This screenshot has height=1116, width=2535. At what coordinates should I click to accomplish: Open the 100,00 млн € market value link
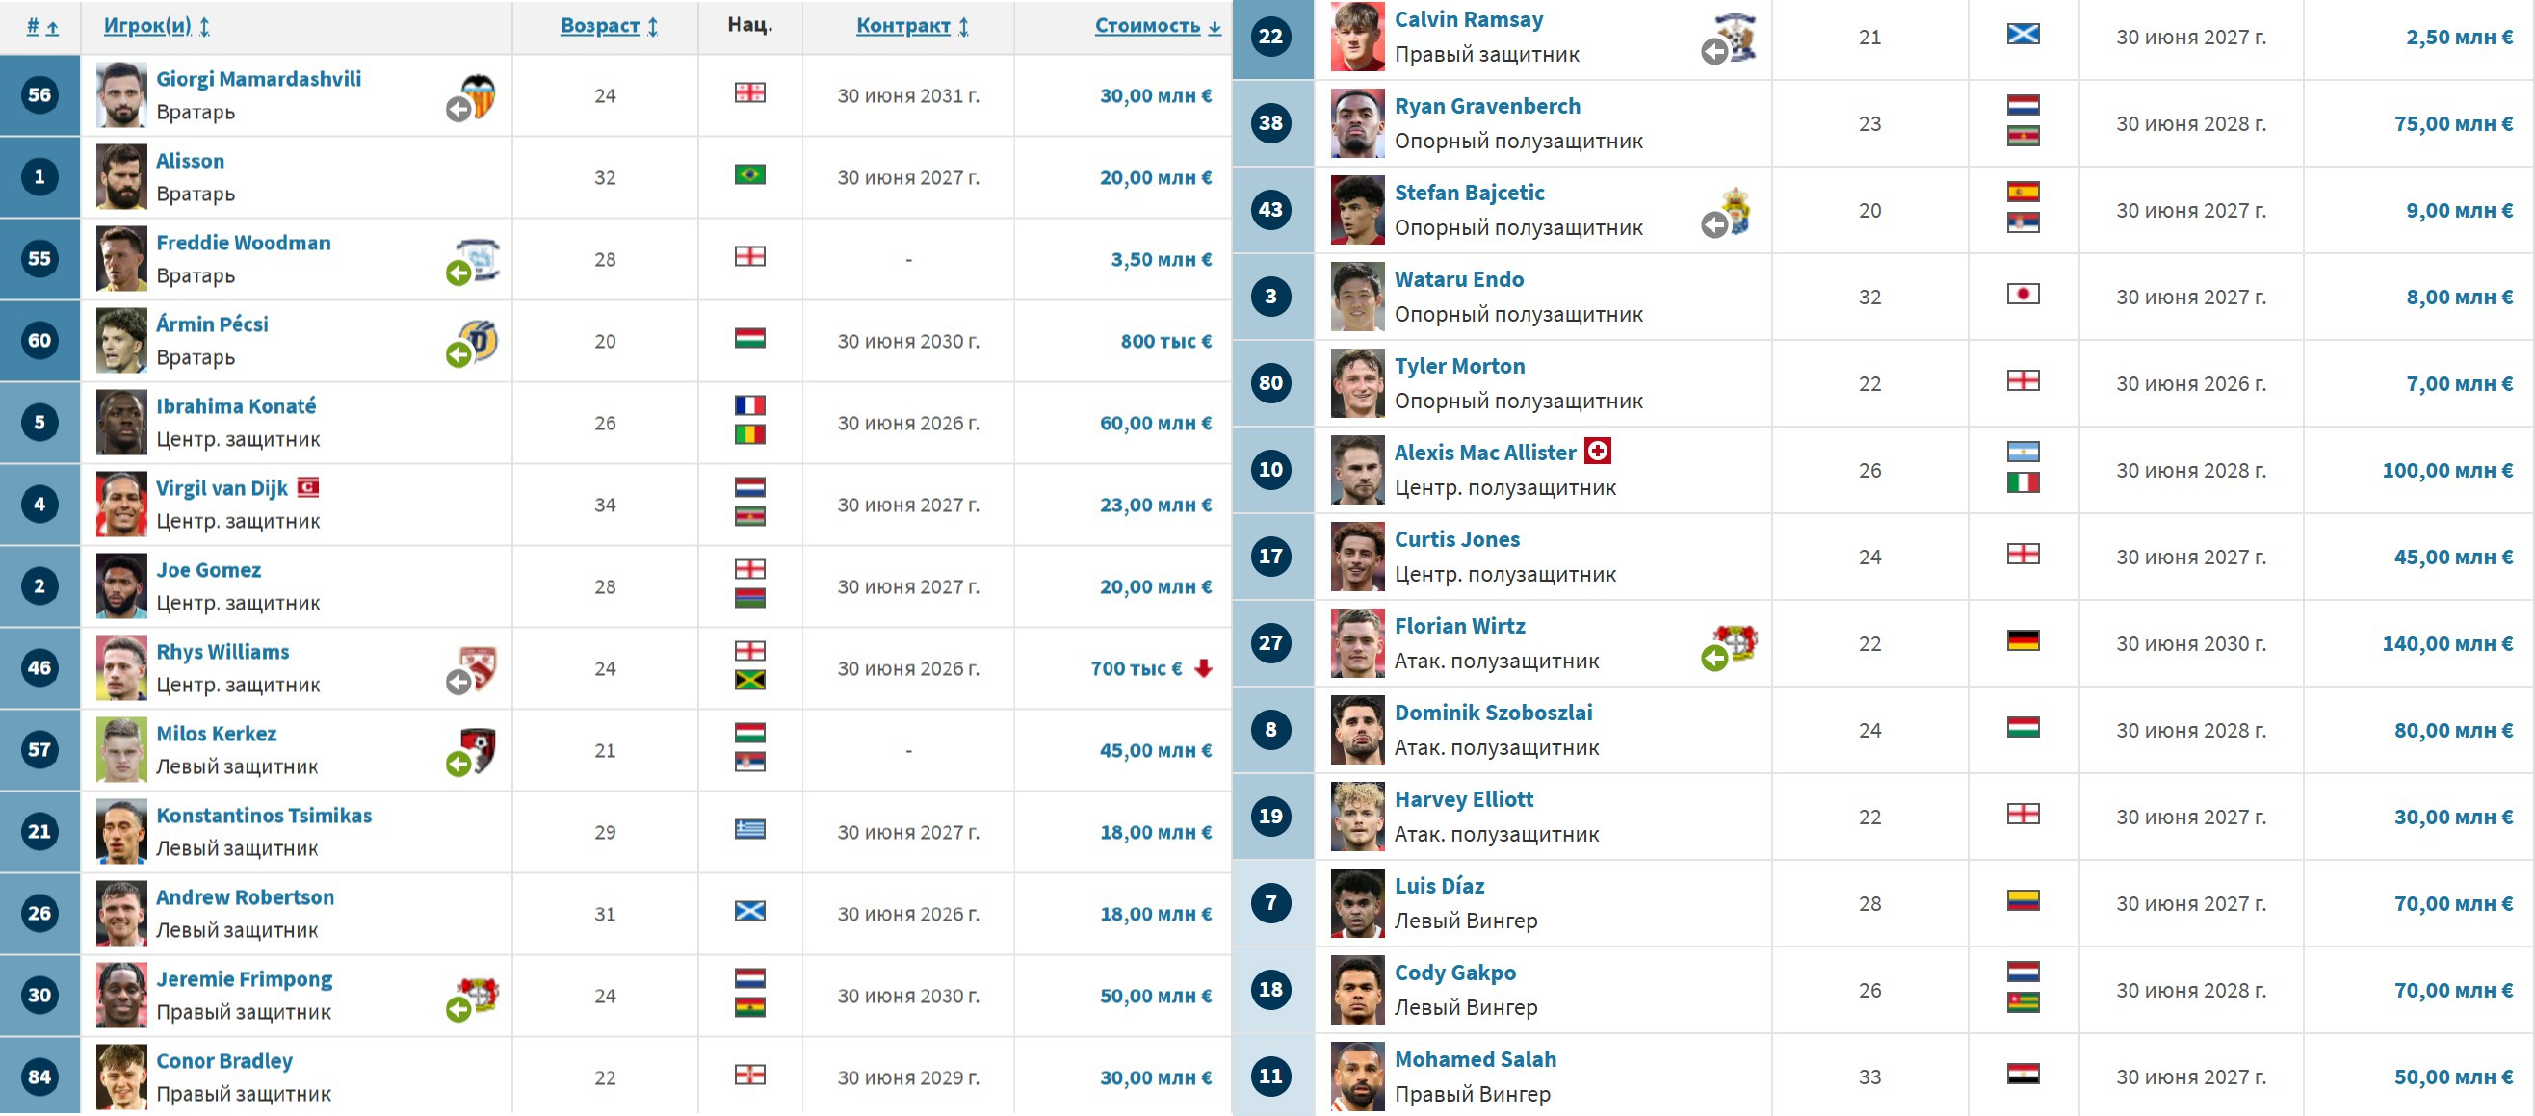coord(2446,471)
